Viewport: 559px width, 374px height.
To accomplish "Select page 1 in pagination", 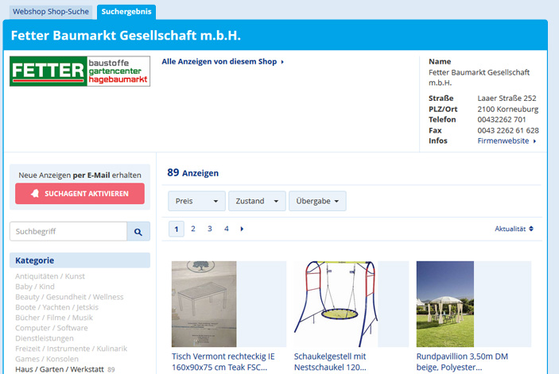I will 176,229.
